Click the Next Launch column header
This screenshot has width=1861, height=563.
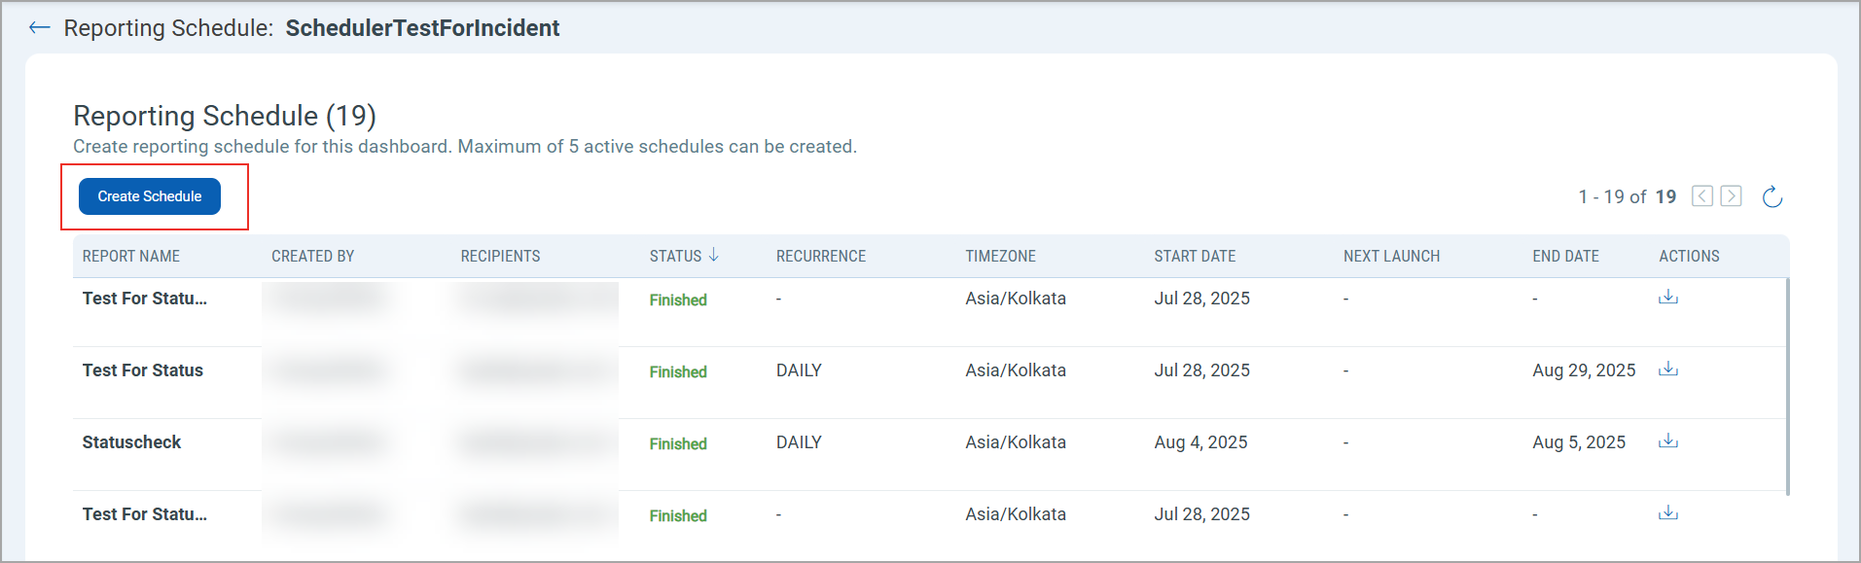click(x=1391, y=257)
